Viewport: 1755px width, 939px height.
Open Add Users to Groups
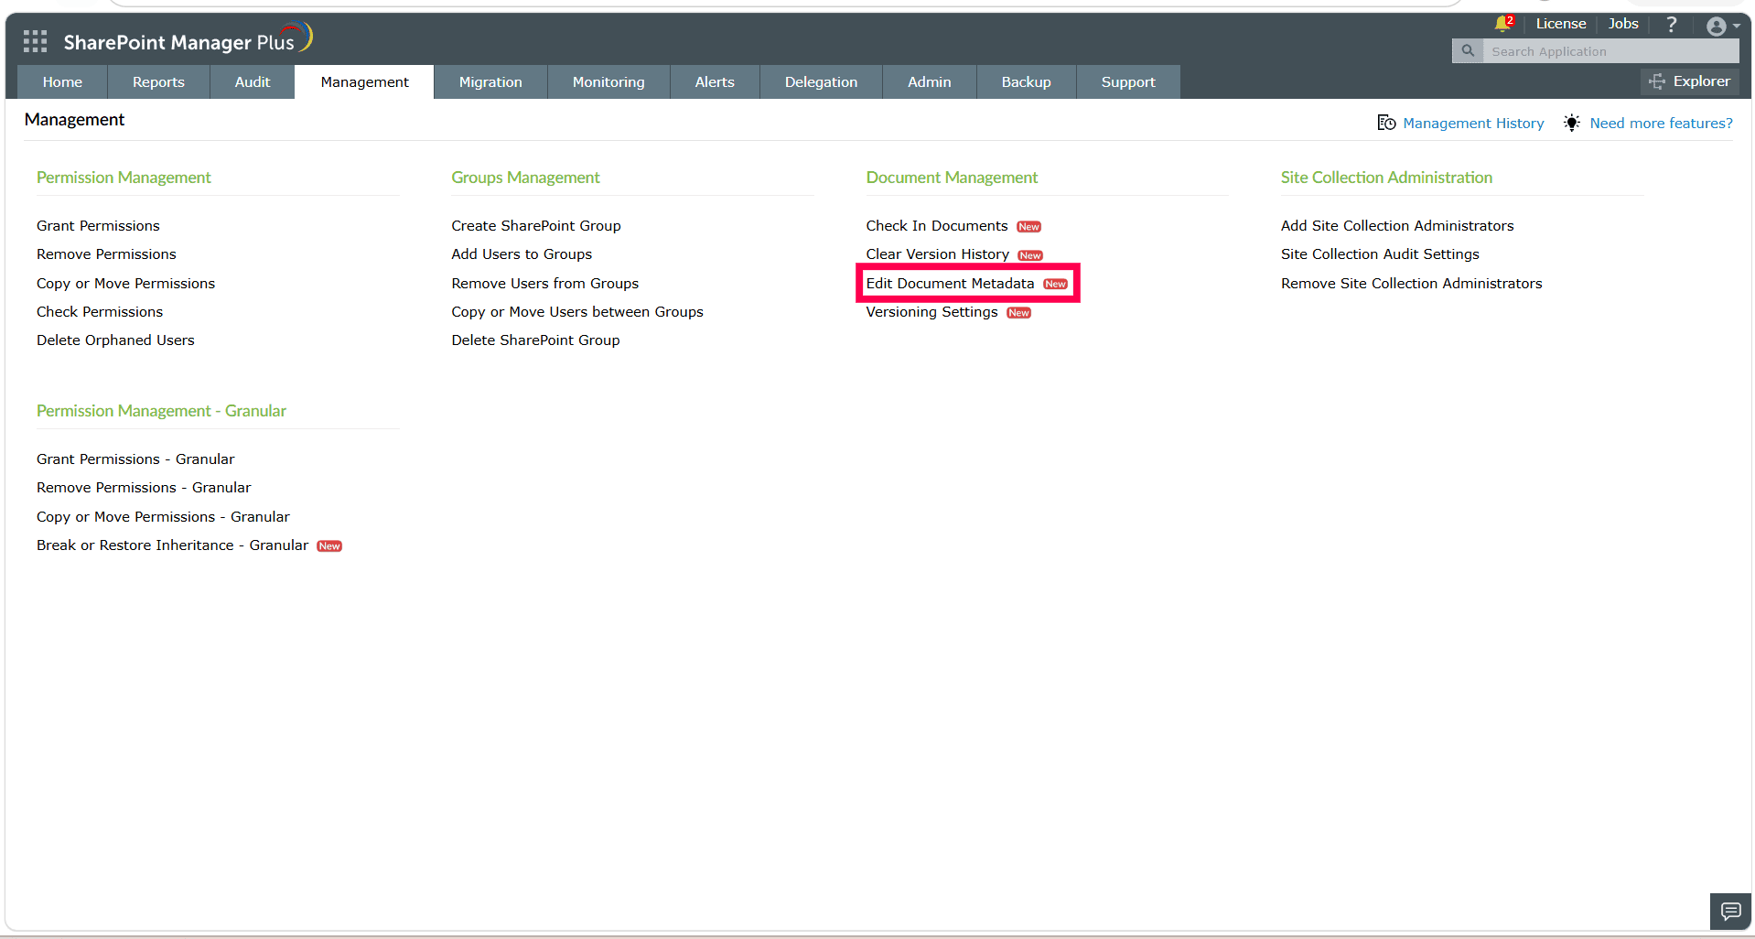[522, 254]
